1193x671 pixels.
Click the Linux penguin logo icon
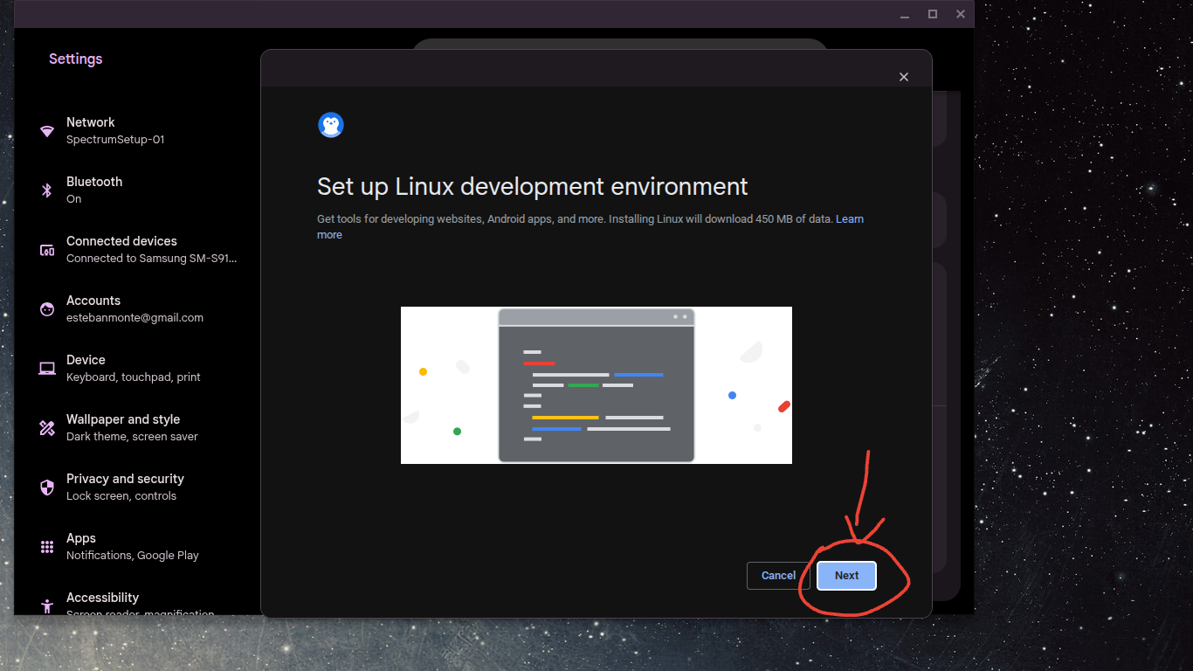pos(331,125)
